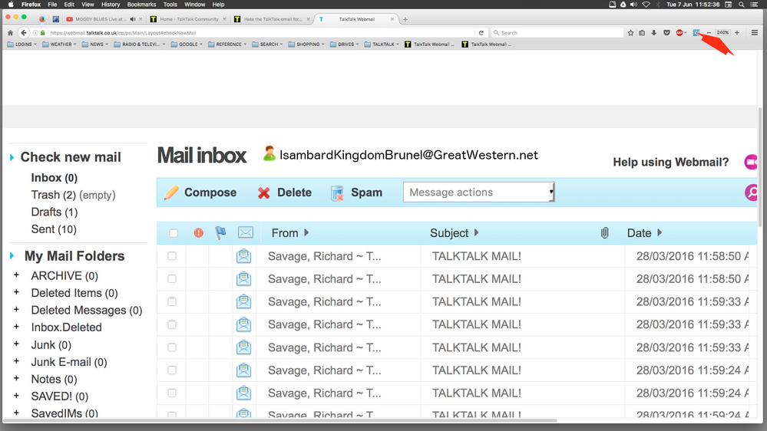Tick checkbox of second 11:58:50 message
Image resolution: width=767 pixels, height=431 pixels.
point(172,278)
